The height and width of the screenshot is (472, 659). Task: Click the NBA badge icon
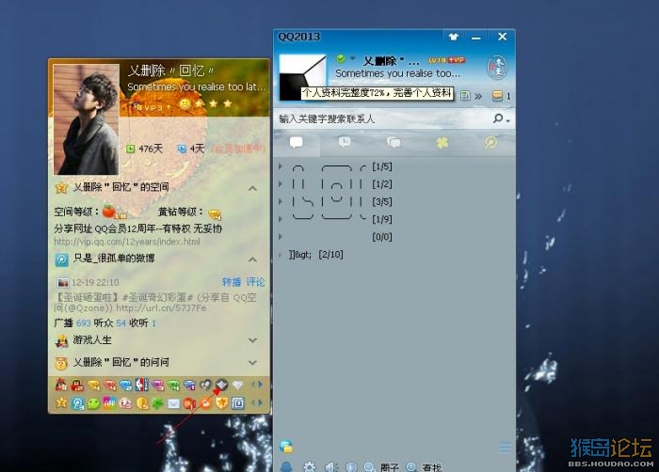pos(141,385)
